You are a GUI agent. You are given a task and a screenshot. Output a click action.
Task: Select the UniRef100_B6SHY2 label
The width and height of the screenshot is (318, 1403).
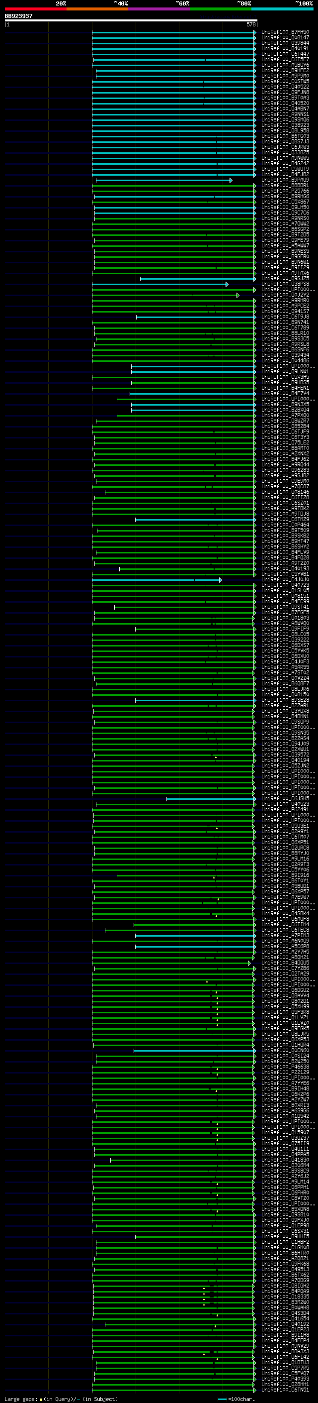(285, 547)
